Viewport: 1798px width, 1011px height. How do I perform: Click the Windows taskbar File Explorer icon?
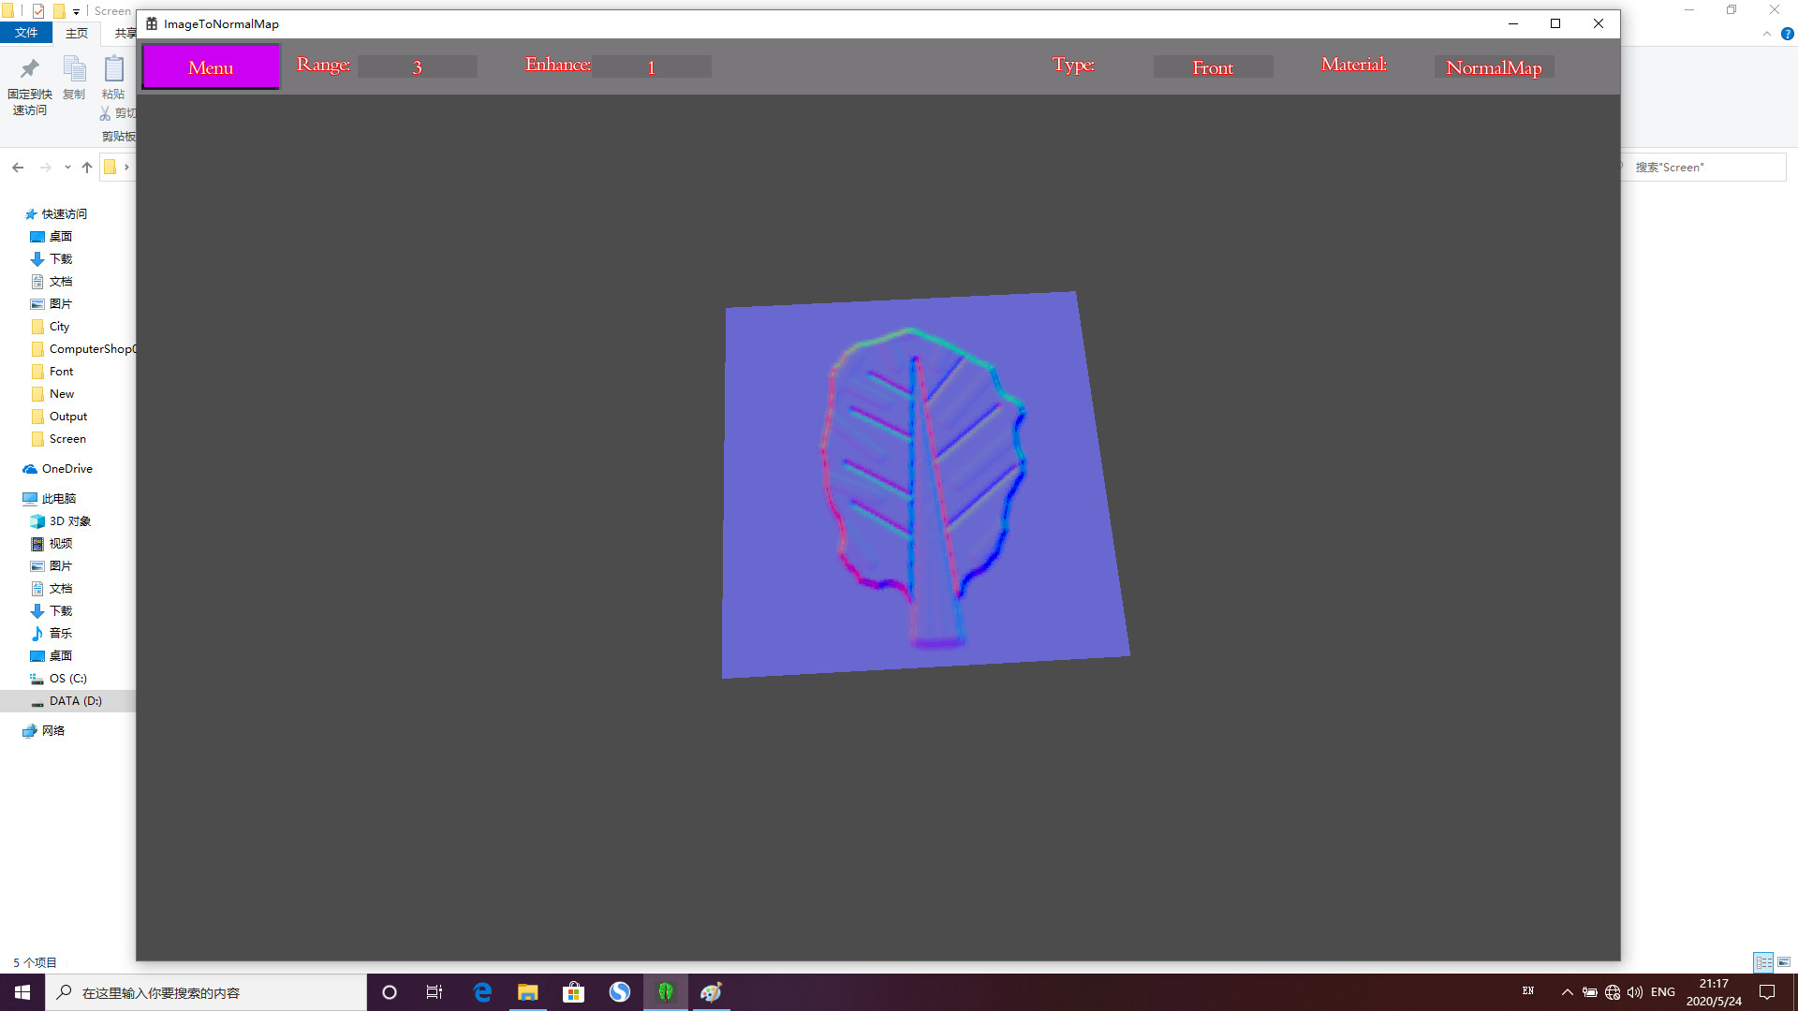tap(528, 992)
